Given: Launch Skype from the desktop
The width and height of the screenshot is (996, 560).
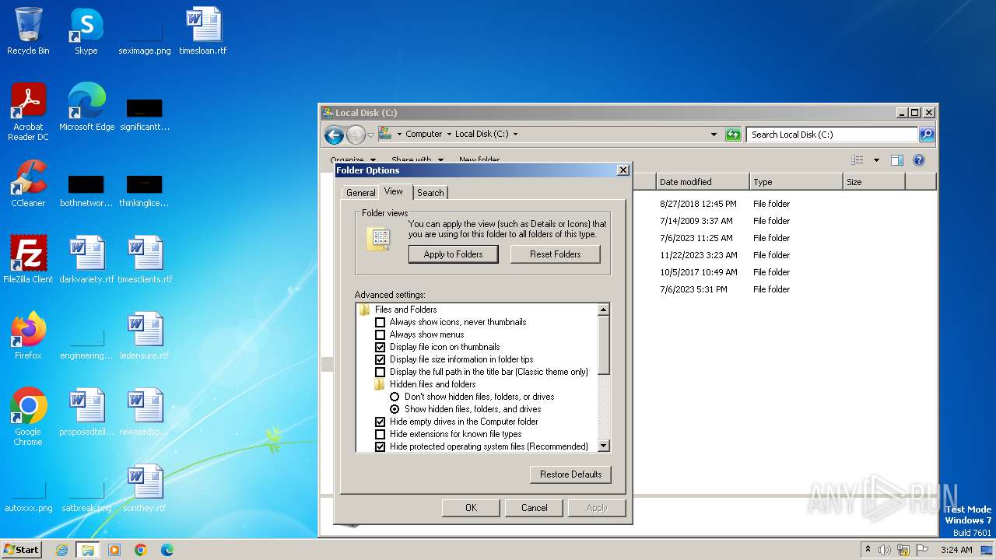Looking at the screenshot, I should pos(86,31).
